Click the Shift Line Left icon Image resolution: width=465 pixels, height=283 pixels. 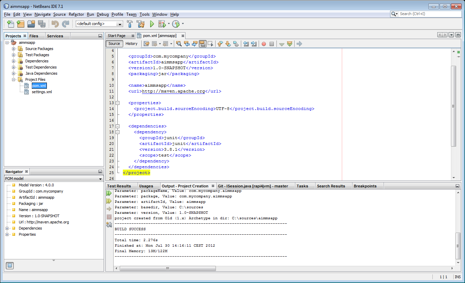coord(246,44)
